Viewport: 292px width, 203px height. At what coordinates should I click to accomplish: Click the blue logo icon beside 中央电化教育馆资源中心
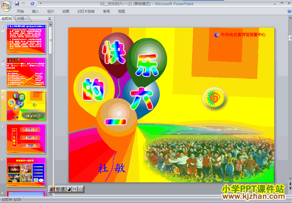coord(217,35)
